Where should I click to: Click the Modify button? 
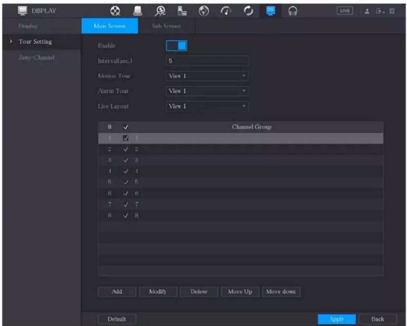158,291
